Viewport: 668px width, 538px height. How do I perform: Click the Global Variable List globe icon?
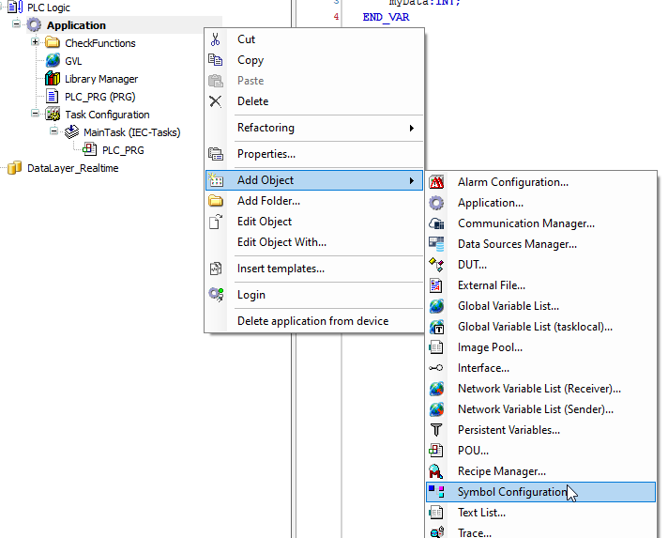coord(436,306)
